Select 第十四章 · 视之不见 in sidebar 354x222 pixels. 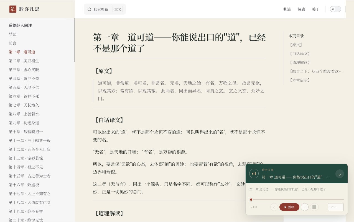coord(26,167)
